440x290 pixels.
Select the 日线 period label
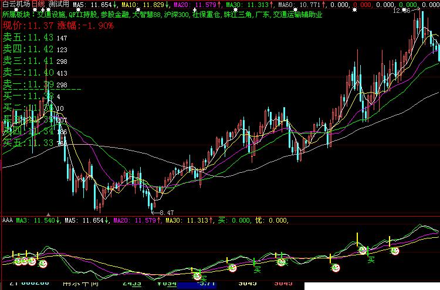(x=38, y=5)
